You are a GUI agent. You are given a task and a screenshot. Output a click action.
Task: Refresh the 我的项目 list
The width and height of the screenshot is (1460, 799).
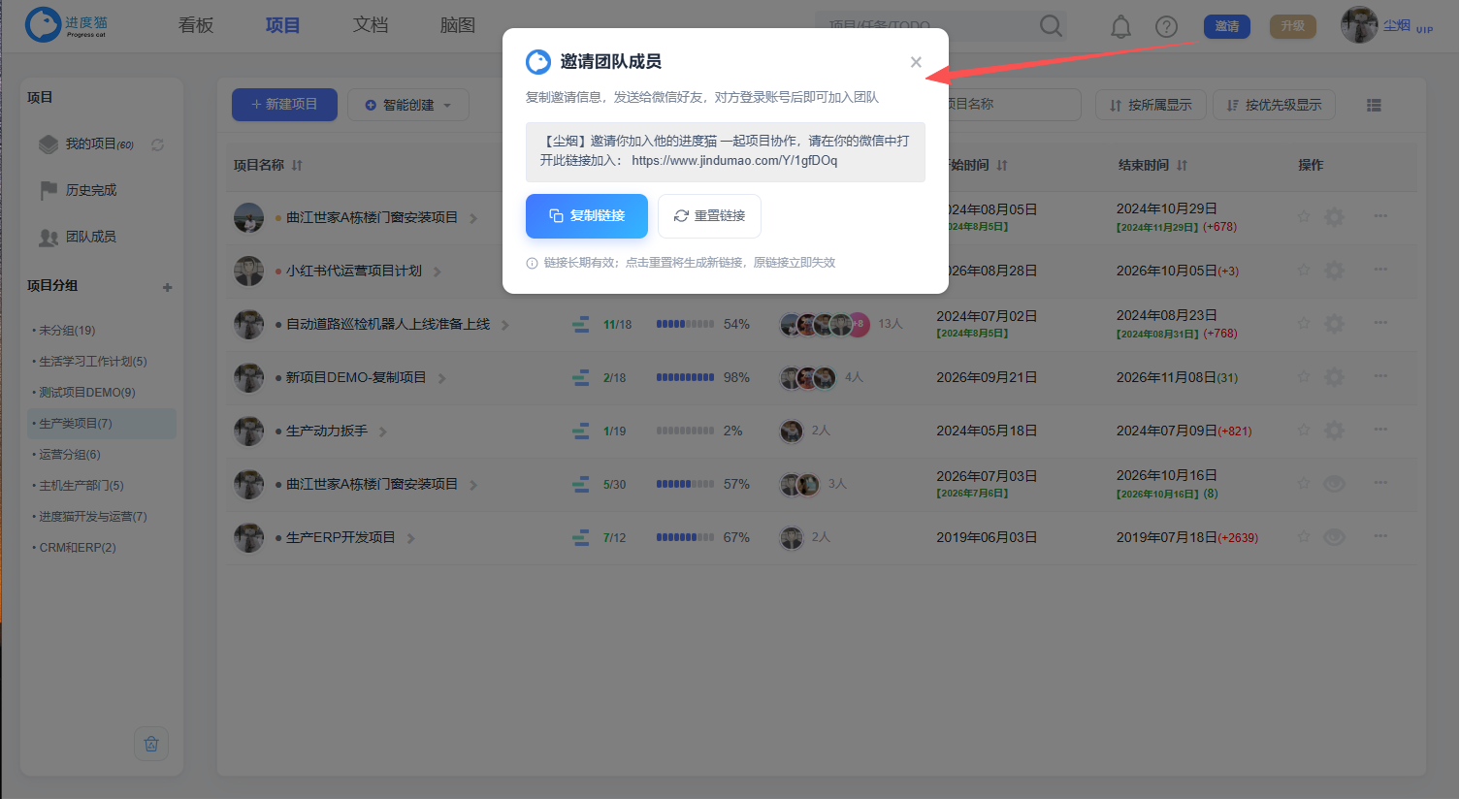(x=157, y=144)
